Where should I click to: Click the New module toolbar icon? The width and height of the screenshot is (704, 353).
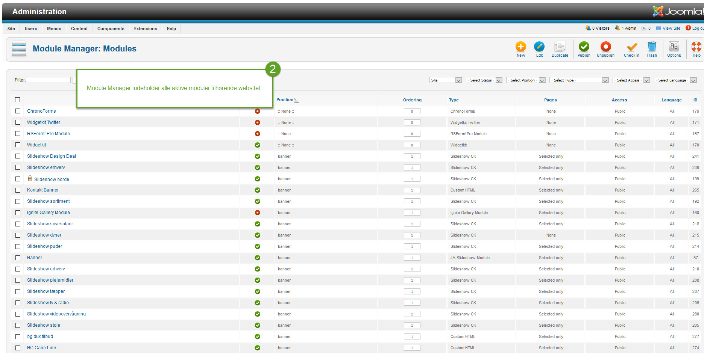(x=520, y=47)
